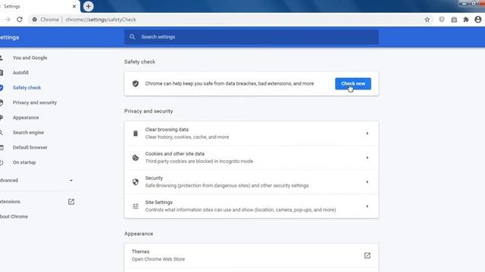Open the Extensions sidebar link
The width and height of the screenshot is (485, 272).
click(x=10, y=202)
